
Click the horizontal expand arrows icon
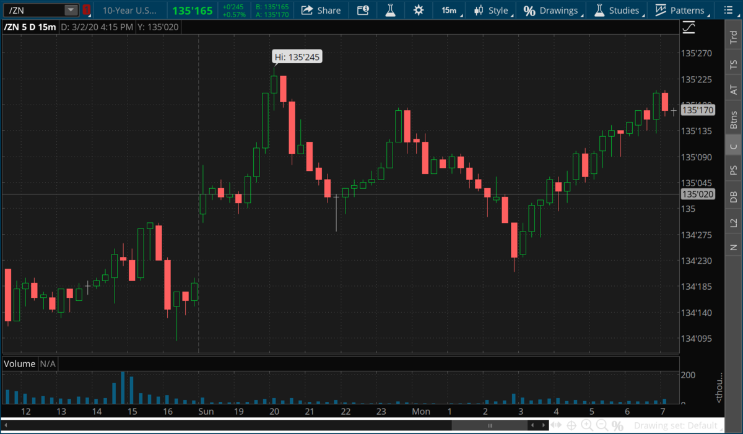(x=555, y=425)
